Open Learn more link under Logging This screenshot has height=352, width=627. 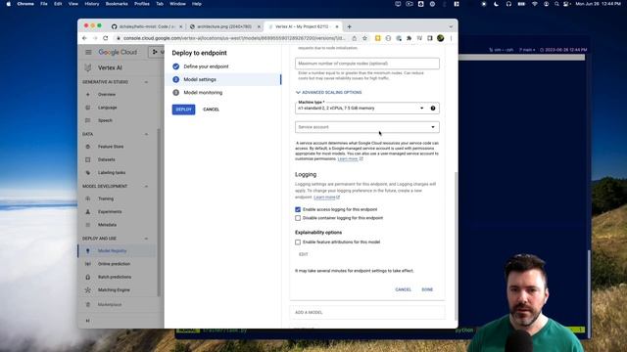click(326, 198)
